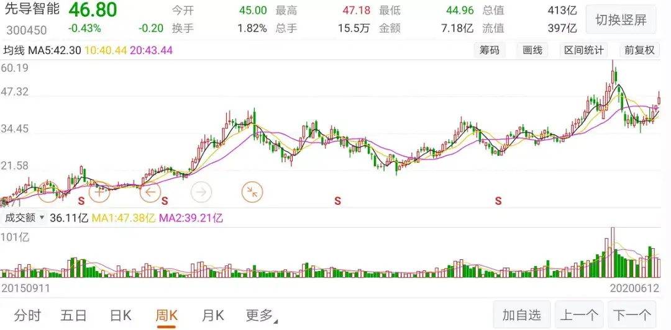The width and height of the screenshot is (671, 330).
Task: Click the 加自选 button
Action: pos(522,316)
